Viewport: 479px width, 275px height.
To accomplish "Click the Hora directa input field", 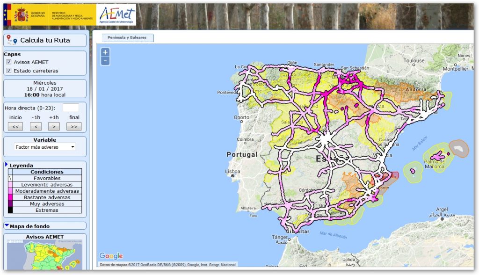I will tap(71, 108).
